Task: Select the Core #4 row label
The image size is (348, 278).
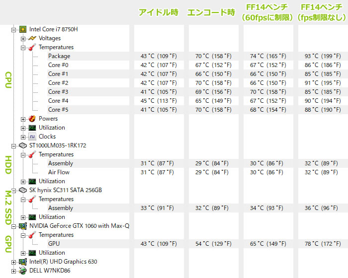Action: (58, 101)
